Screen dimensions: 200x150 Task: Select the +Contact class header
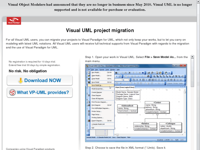coord(157,102)
